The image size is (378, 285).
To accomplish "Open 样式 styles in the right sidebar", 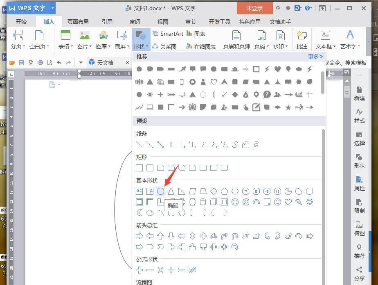I will (x=359, y=116).
